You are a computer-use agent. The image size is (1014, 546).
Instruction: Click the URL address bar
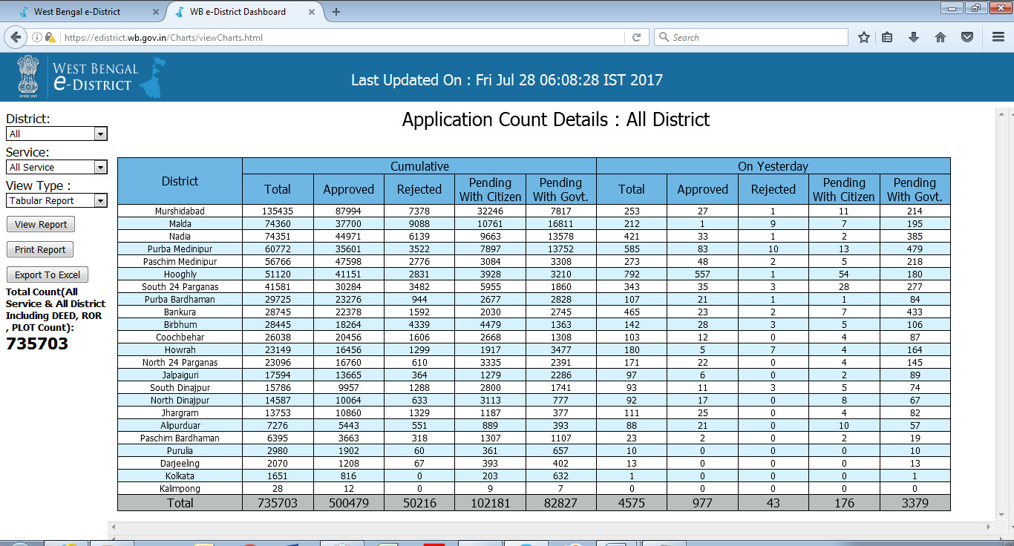(x=341, y=37)
